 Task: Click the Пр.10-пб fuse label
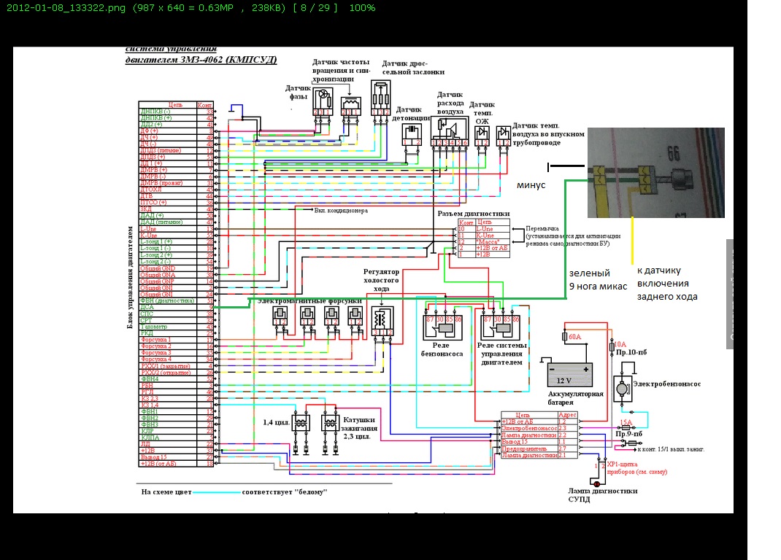[x=631, y=352]
